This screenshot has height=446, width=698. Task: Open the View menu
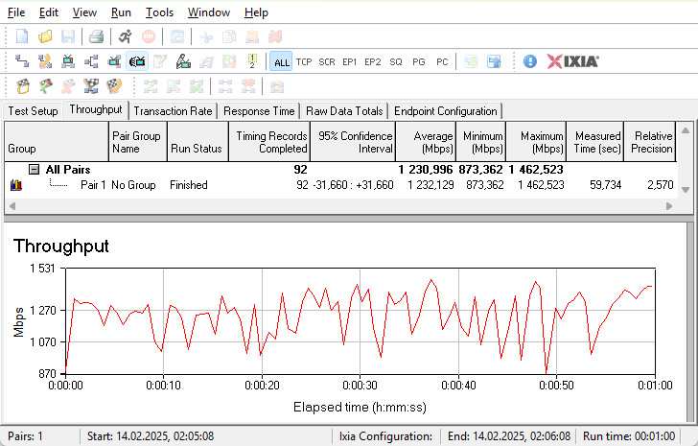pyautogui.click(x=84, y=12)
